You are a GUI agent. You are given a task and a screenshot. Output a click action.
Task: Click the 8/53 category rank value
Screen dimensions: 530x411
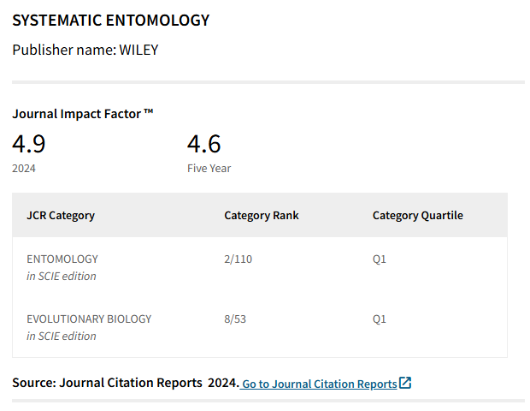tap(235, 319)
